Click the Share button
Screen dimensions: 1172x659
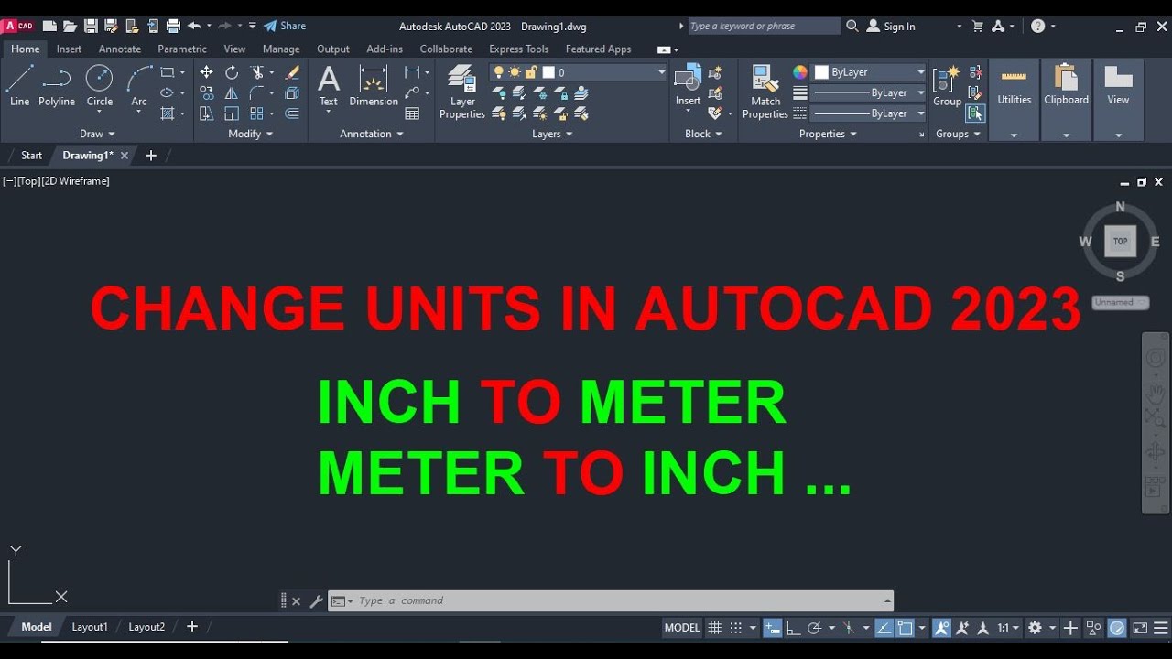[x=285, y=27]
